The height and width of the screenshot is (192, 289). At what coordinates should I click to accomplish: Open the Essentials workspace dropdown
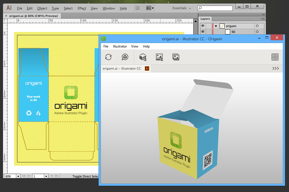[x=182, y=8]
